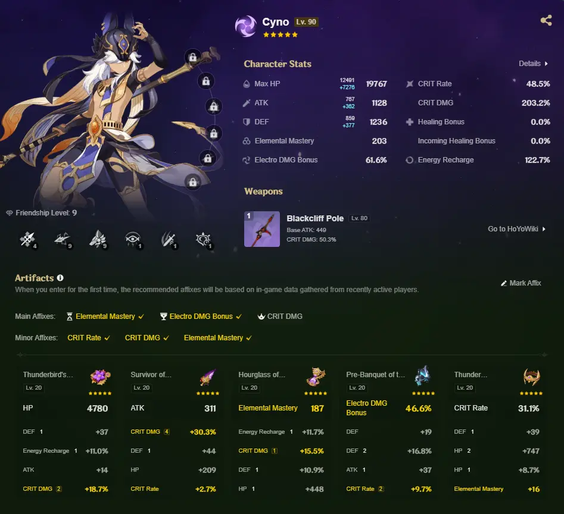This screenshot has width=564, height=514.
Task: Open the Artifacts info icon
Action: click(x=60, y=278)
